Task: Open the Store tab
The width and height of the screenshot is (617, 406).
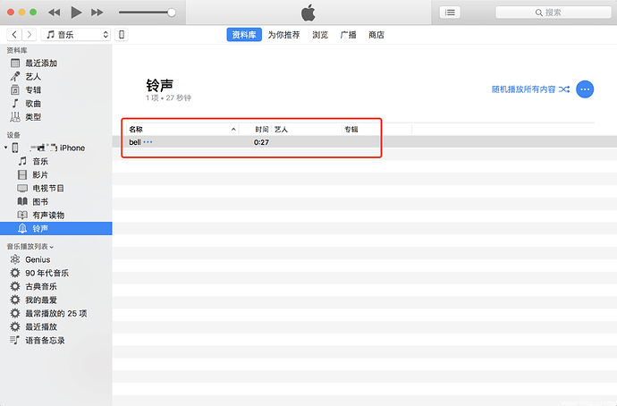Action: pyautogui.click(x=376, y=35)
